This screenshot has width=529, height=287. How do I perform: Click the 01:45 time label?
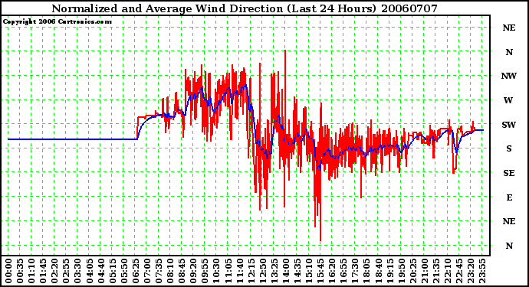(43, 271)
